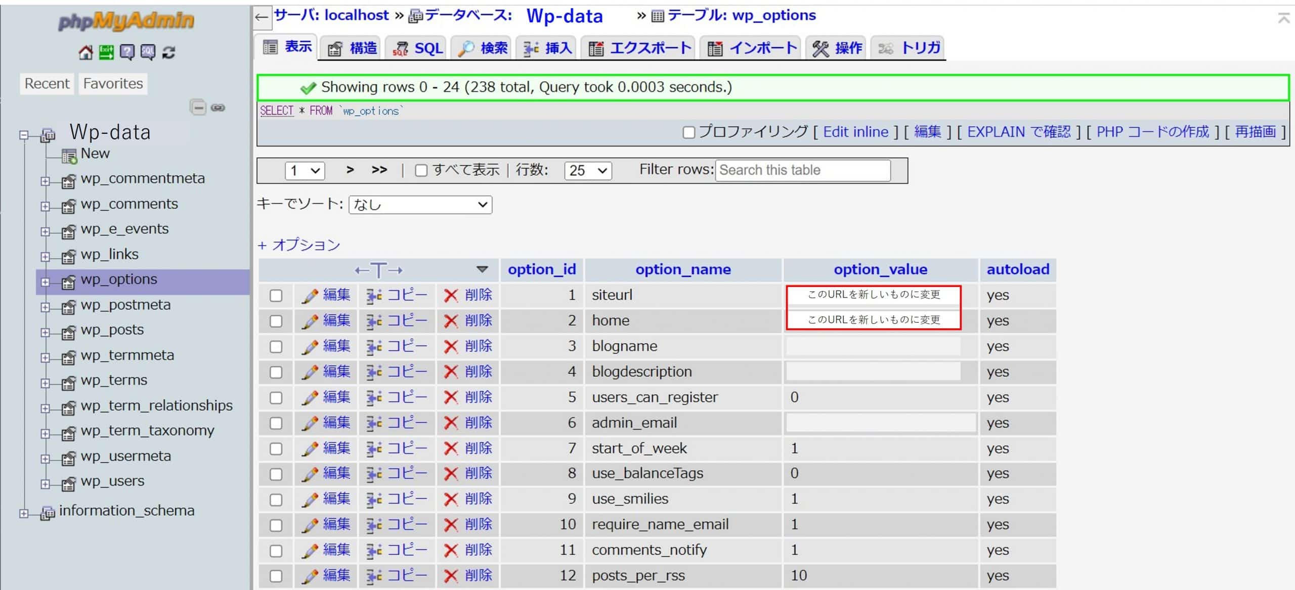1295x590 pixels.
Task: Click the PHP コードの作成 link
Action: point(1153,132)
